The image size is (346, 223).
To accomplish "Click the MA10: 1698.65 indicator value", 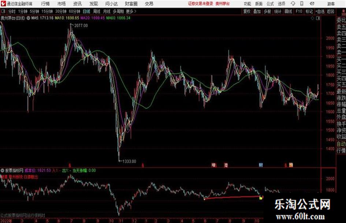I will (67, 18).
